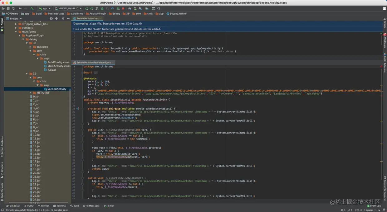
Task: Open the HUAWEI JNY-AL10 device dropdown
Action: pos(68,8)
